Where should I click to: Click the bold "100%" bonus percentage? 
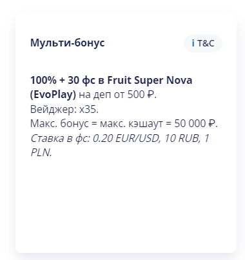click(43, 80)
